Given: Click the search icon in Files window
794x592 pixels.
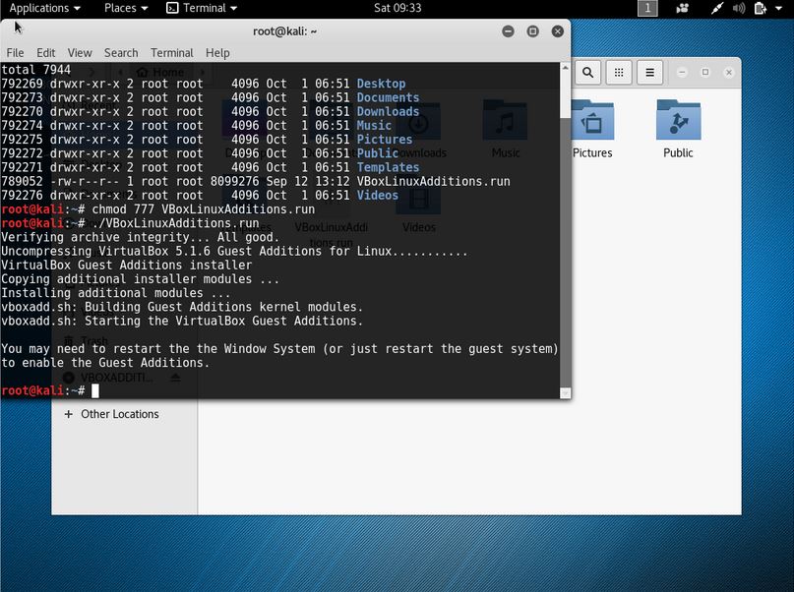Looking at the screenshot, I should coord(588,73).
